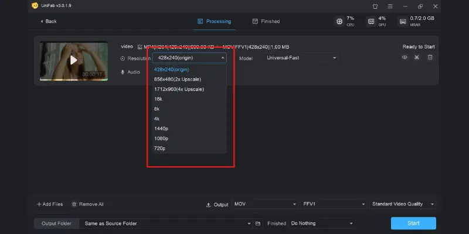Click the Output upload icon
The height and width of the screenshot is (234, 469).
209,205
